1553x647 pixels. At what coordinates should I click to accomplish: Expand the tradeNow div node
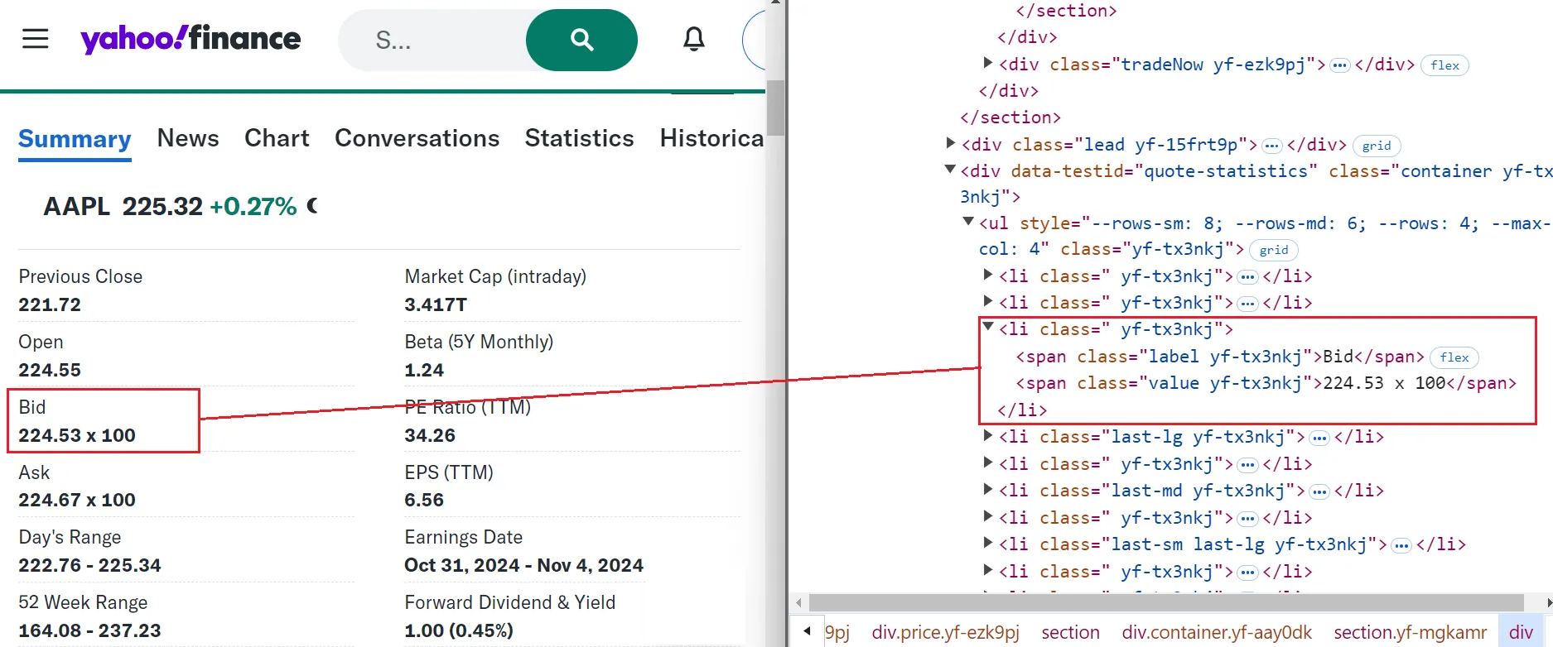(987, 63)
